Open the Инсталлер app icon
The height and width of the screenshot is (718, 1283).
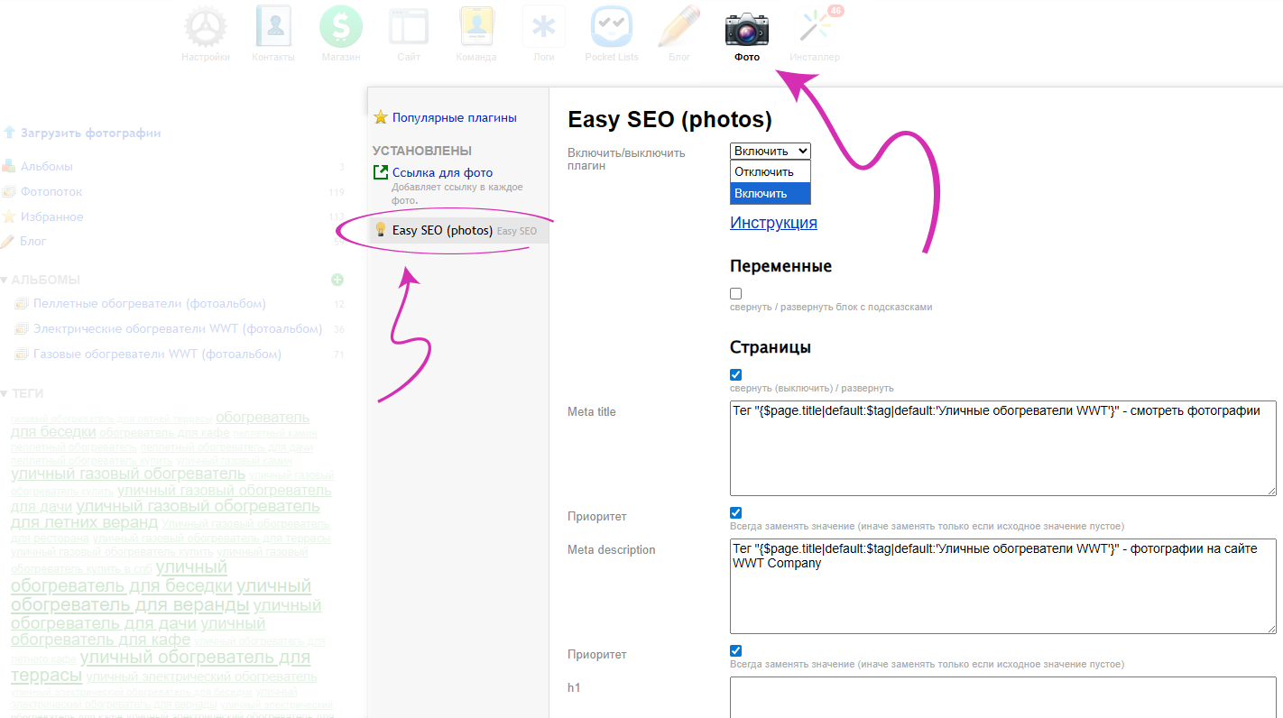pyautogui.click(x=815, y=28)
